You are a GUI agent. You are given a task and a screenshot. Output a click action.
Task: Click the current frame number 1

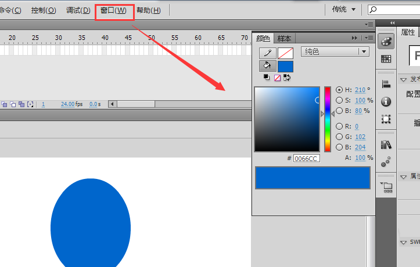click(x=43, y=104)
